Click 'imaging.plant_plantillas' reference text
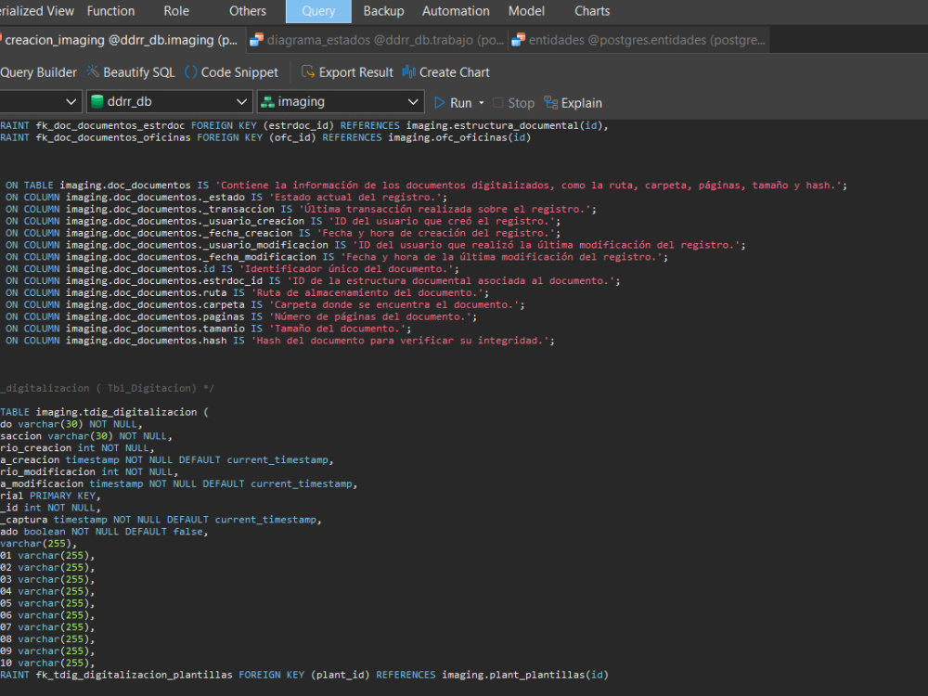This screenshot has width=928, height=696. 513,675
